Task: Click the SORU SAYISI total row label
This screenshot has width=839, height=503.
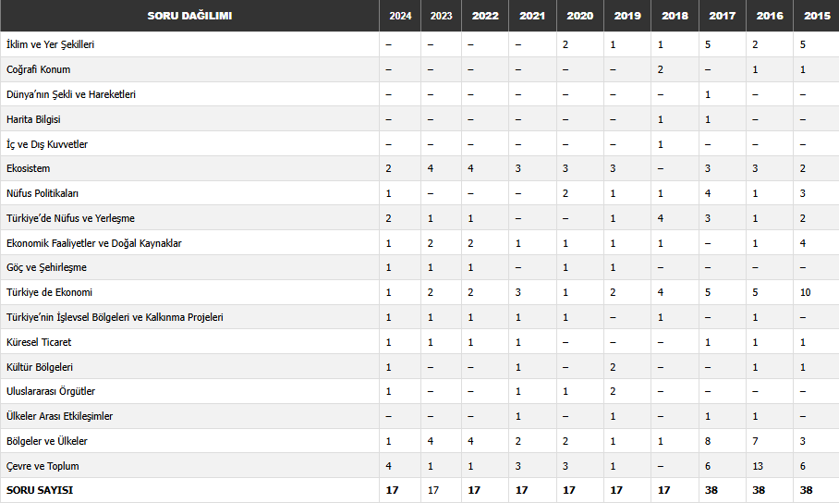Action: click(40, 490)
